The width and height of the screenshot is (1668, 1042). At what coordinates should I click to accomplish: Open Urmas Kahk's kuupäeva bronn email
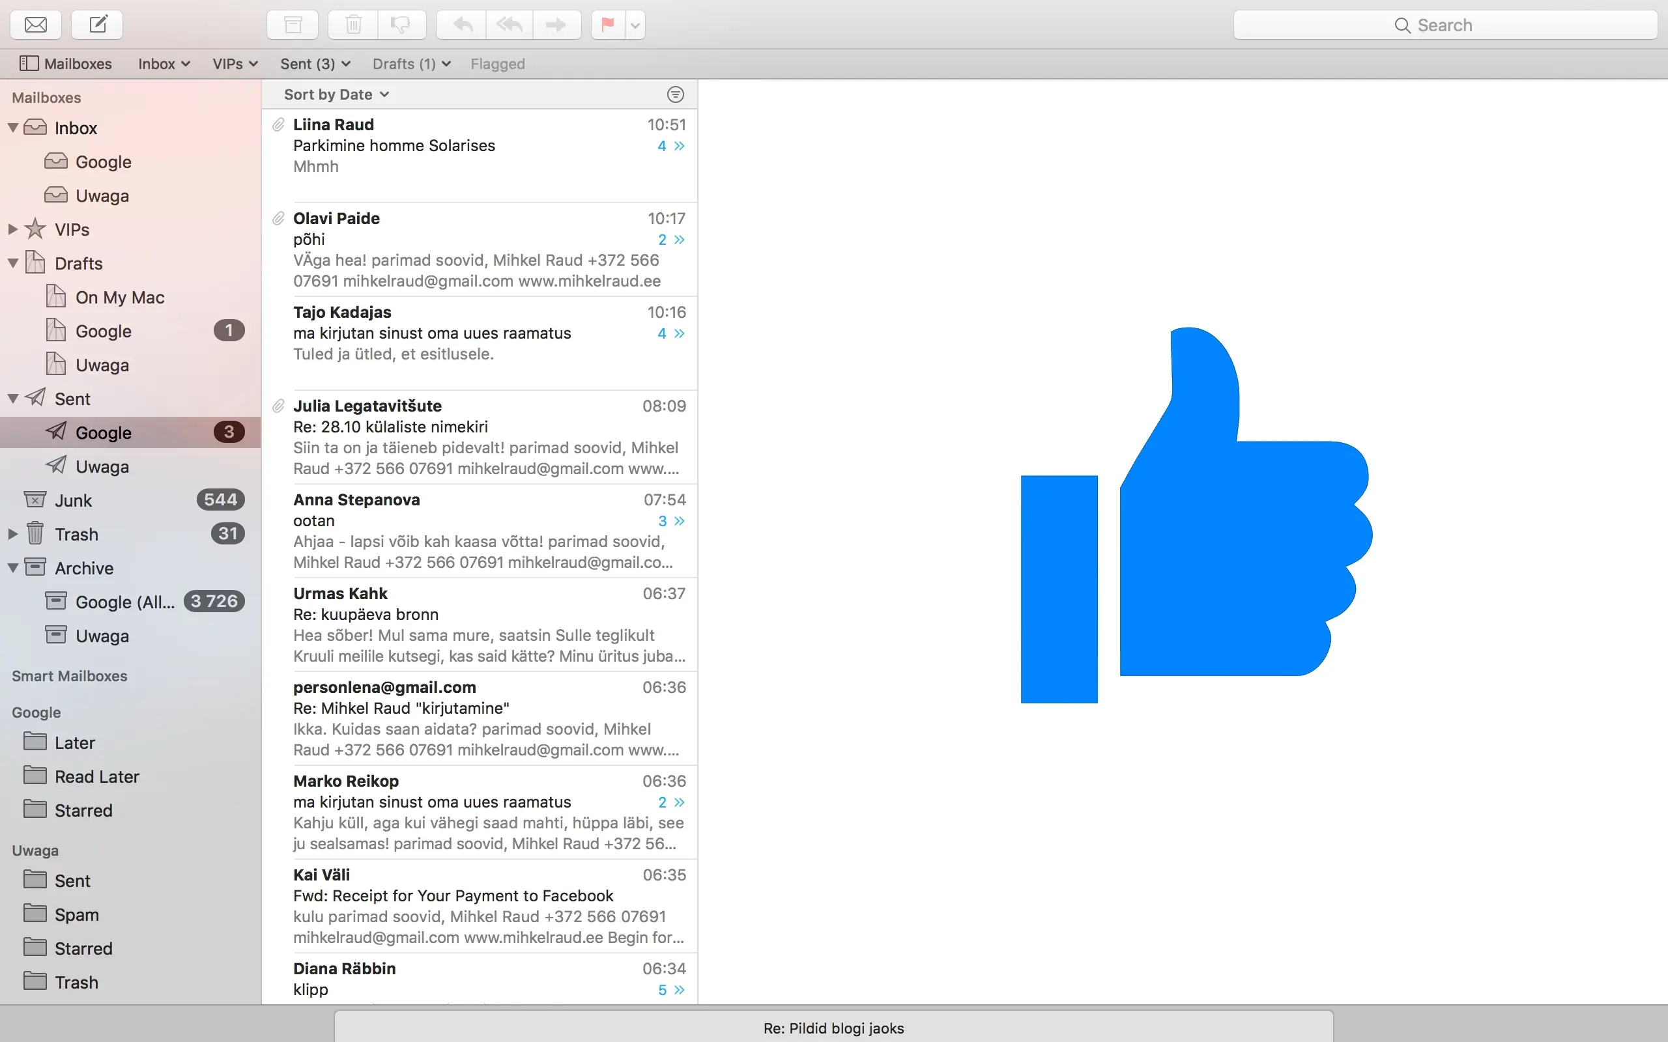pyautogui.click(x=480, y=625)
